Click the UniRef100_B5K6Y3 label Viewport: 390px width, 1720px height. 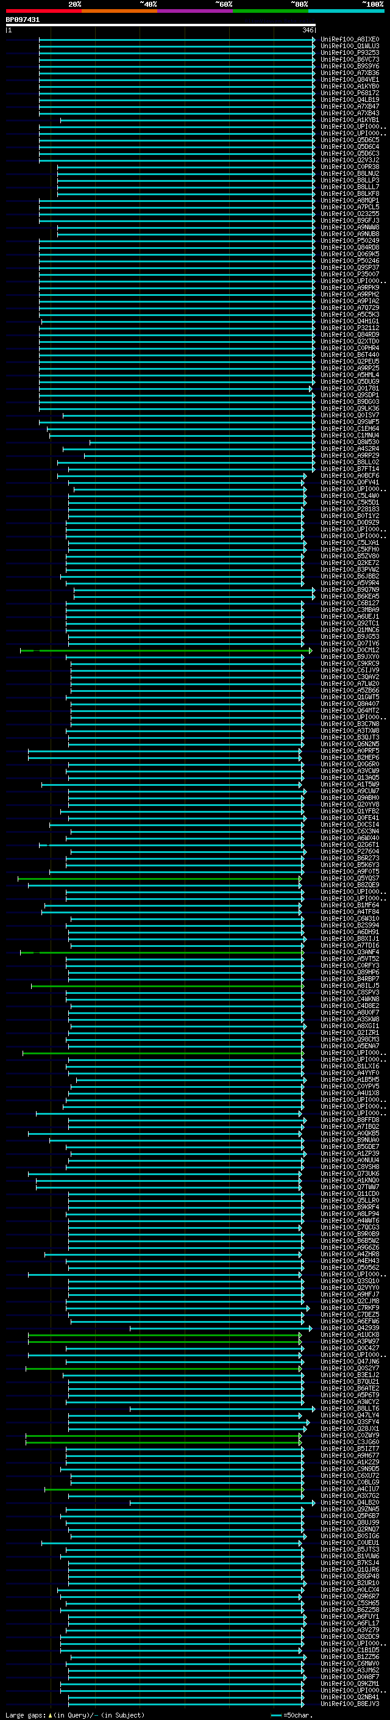(x=349, y=865)
